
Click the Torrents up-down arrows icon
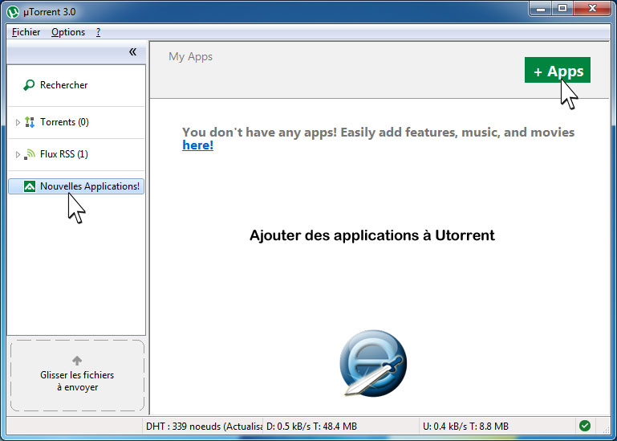tap(30, 122)
